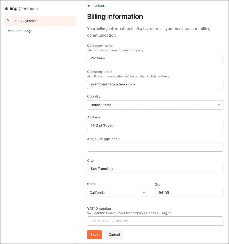Open Plan and payments section

click(x=40, y=21)
